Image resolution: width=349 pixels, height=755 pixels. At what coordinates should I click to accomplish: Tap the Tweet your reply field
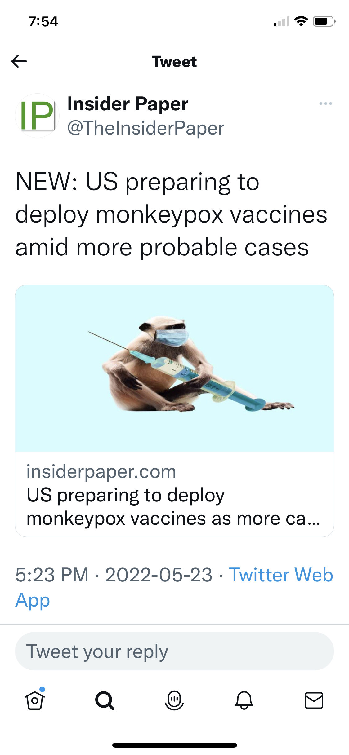tap(174, 651)
